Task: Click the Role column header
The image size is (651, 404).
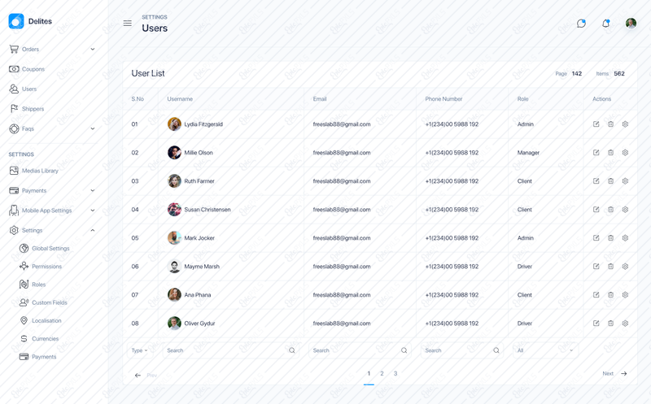Action: coord(522,98)
